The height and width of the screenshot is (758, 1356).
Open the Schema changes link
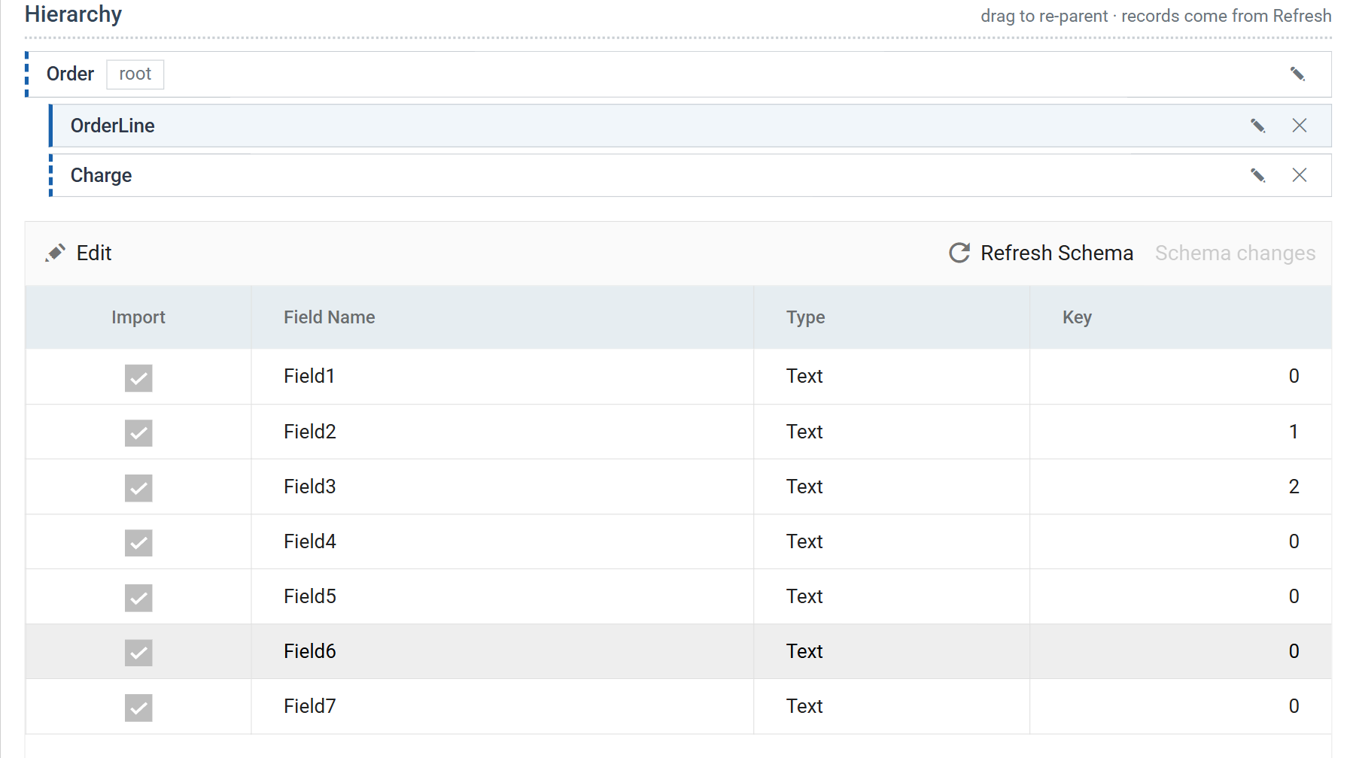point(1235,253)
